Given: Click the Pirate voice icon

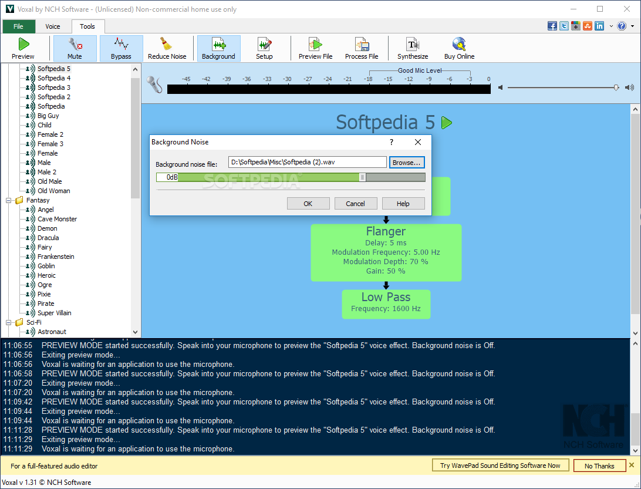Looking at the screenshot, I should [x=31, y=303].
